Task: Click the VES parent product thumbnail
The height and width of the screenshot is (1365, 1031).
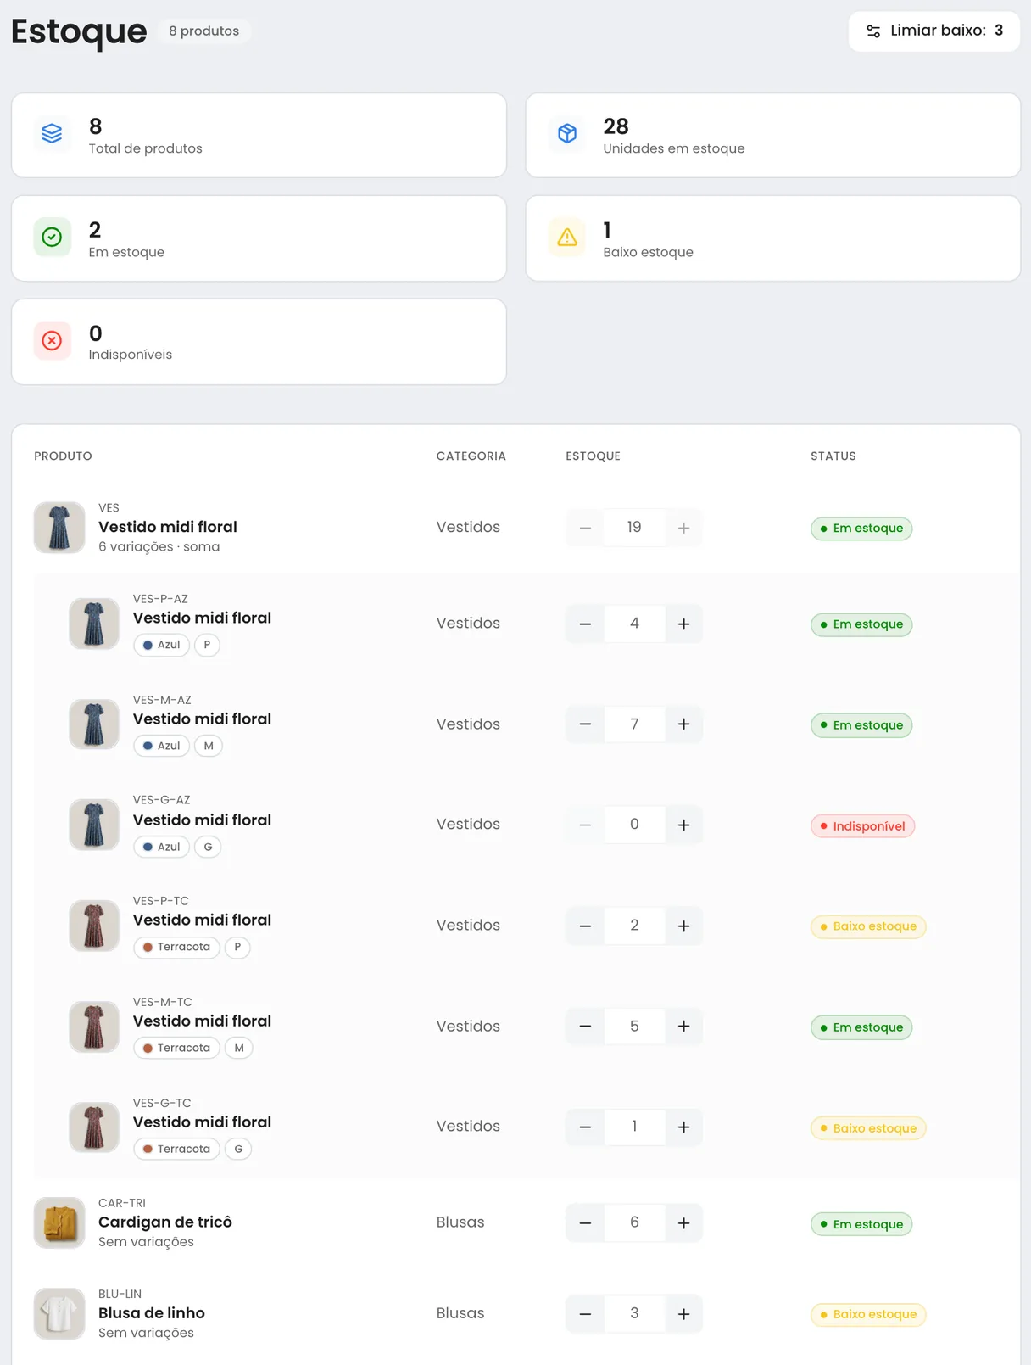Action: (59, 528)
